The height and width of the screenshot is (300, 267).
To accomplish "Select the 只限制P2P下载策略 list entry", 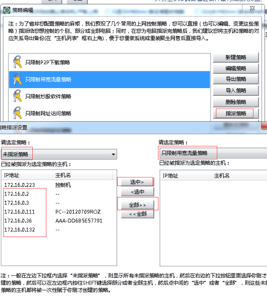I will click(x=109, y=63).
